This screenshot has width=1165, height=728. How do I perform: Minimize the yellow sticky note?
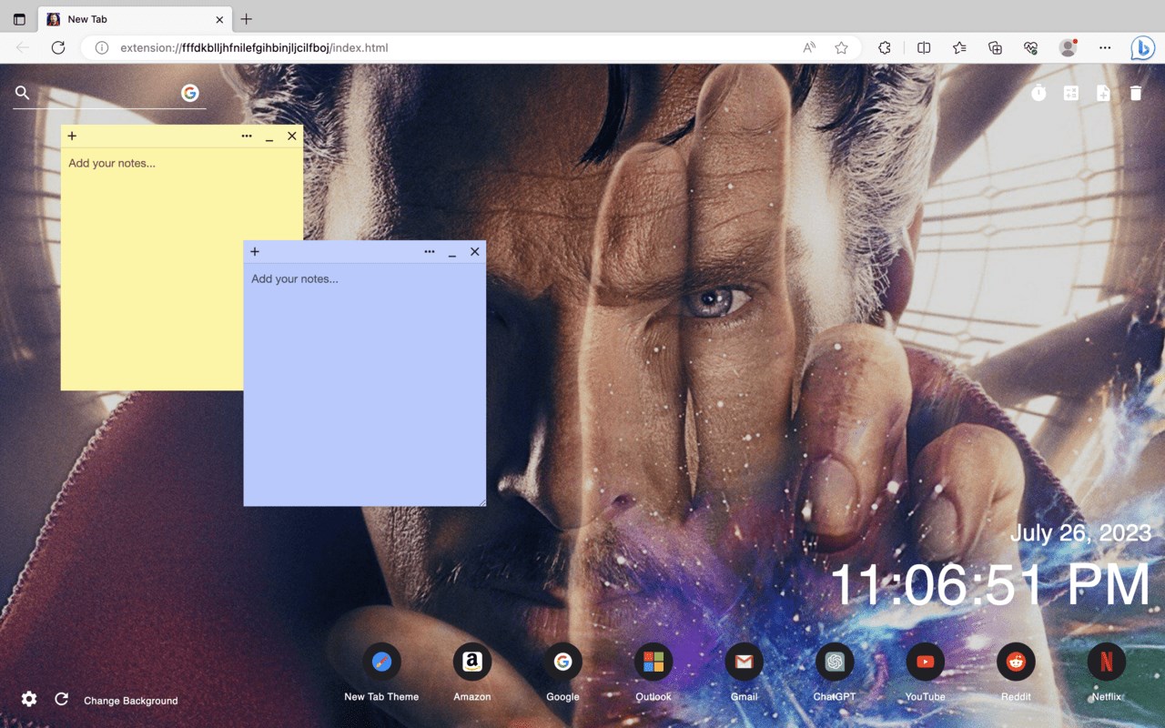[x=269, y=137]
